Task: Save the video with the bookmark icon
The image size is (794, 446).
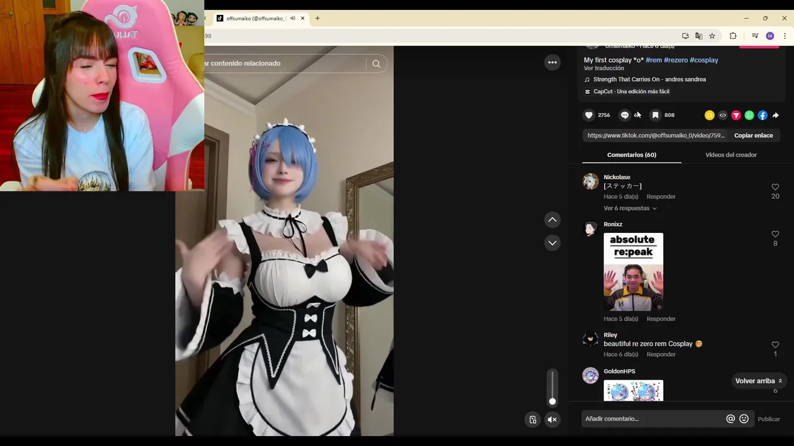Action: [655, 115]
